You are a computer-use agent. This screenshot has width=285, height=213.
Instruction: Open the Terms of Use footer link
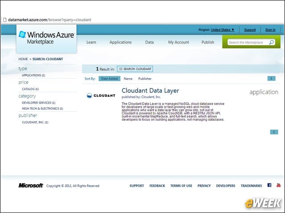coord(181,185)
